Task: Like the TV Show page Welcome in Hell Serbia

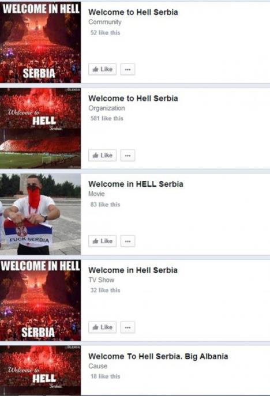Action: (x=102, y=327)
